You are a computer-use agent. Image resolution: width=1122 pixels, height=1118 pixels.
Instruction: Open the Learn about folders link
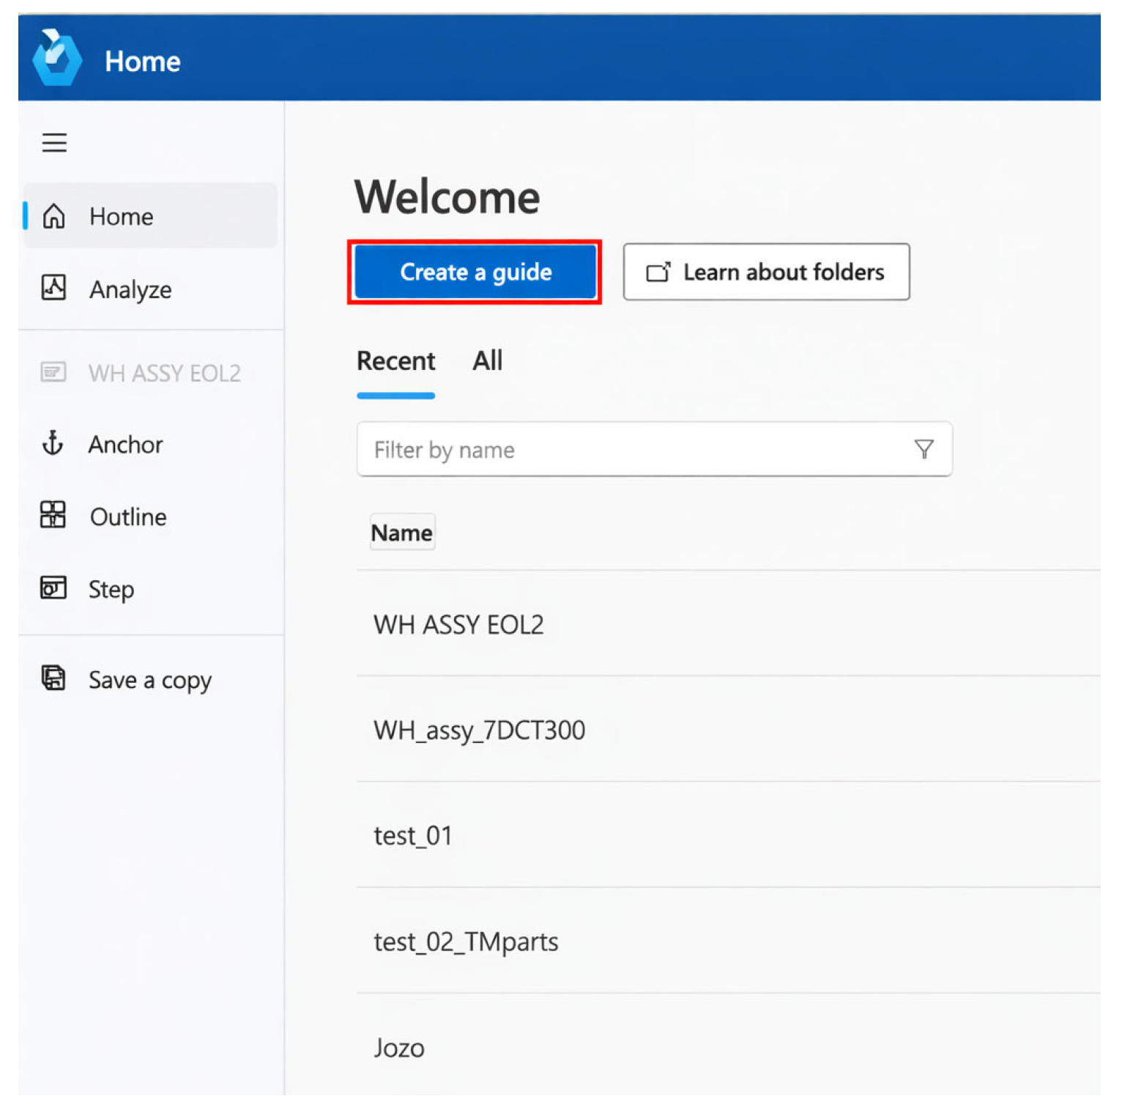click(x=766, y=272)
